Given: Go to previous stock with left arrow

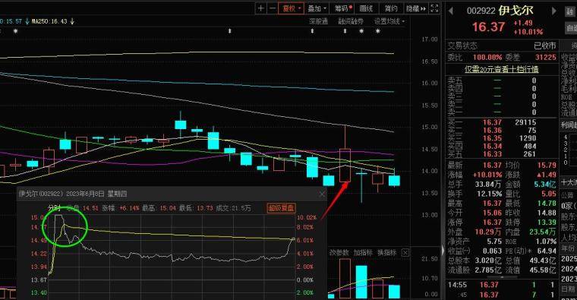Looking at the screenshot, I should [x=451, y=11].
